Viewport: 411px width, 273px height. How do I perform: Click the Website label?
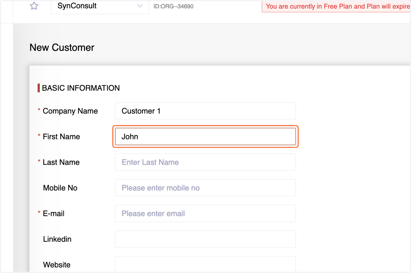click(x=57, y=265)
